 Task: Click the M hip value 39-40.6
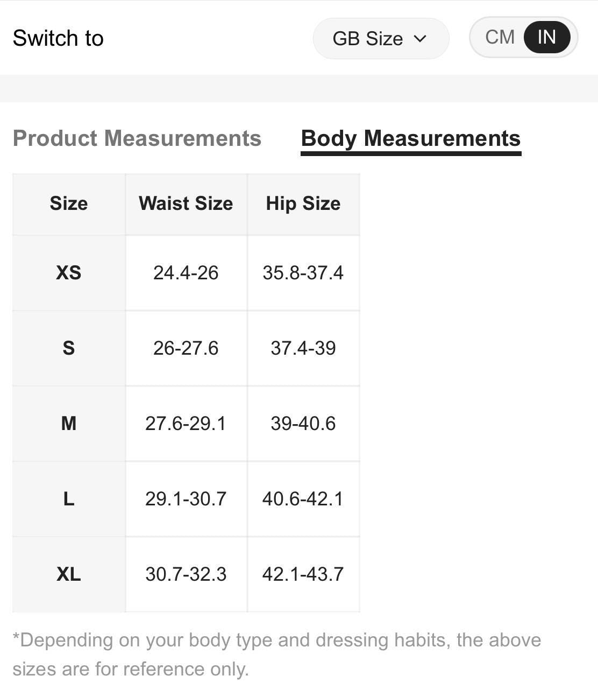(303, 424)
